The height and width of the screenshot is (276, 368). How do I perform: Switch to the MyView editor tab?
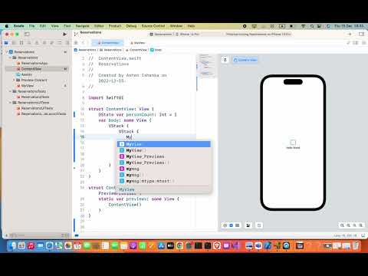click(x=138, y=43)
